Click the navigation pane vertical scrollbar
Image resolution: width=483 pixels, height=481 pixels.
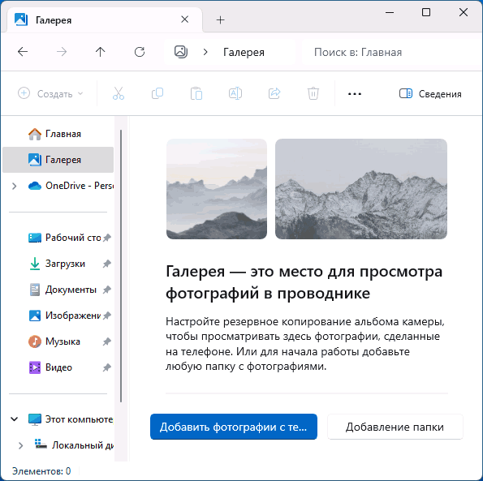point(121,265)
